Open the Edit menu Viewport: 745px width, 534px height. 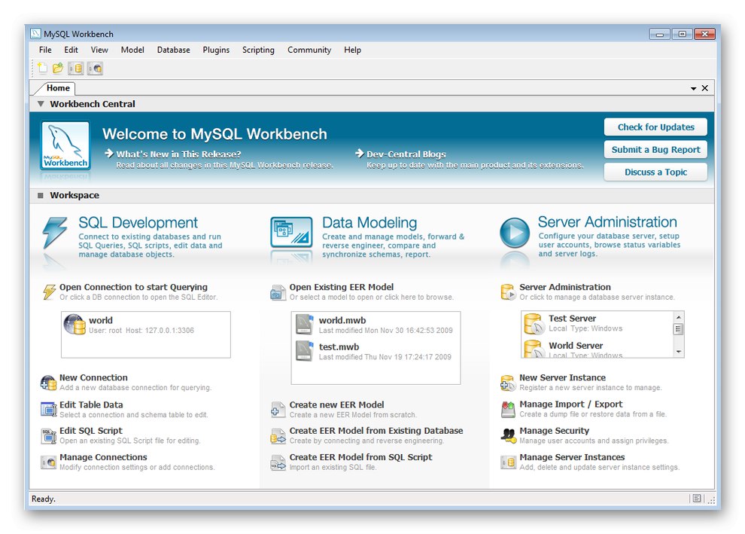(x=71, y=50)
